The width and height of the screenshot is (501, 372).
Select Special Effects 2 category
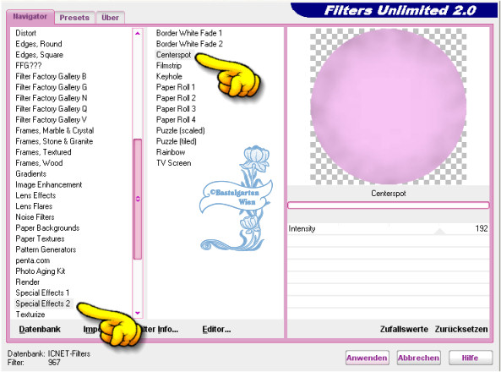point(43,304)
